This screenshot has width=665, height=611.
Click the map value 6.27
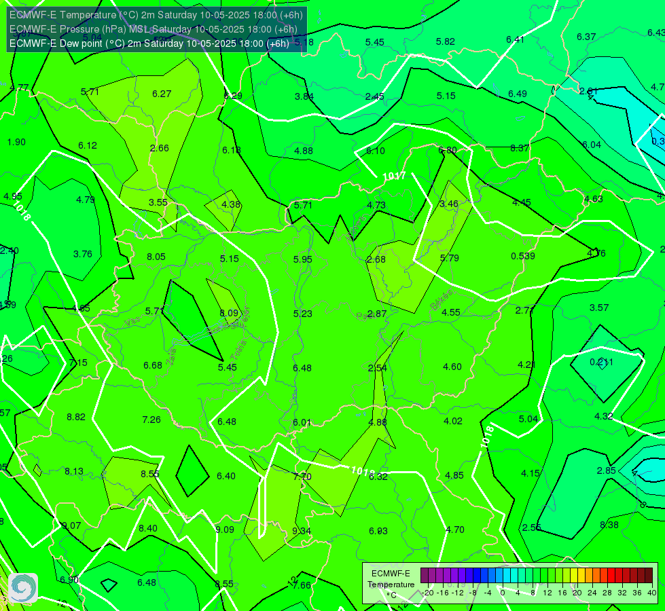coord(162,94)
